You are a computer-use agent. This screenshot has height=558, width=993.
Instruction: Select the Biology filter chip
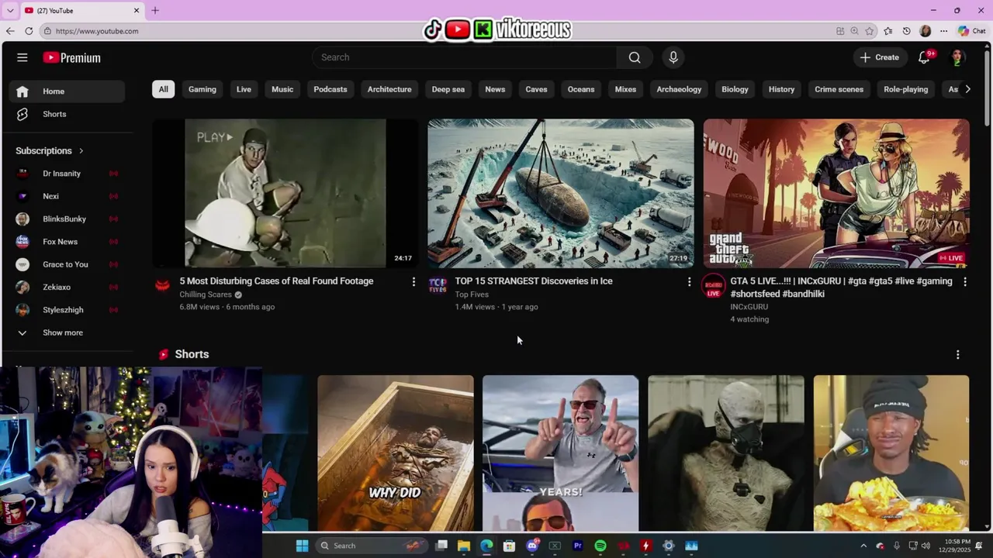(x=735, y=89)
